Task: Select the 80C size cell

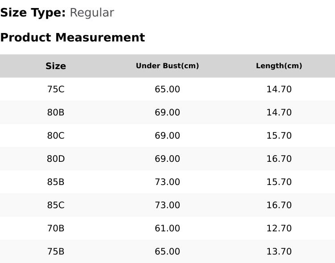Action: pos(56,136)
